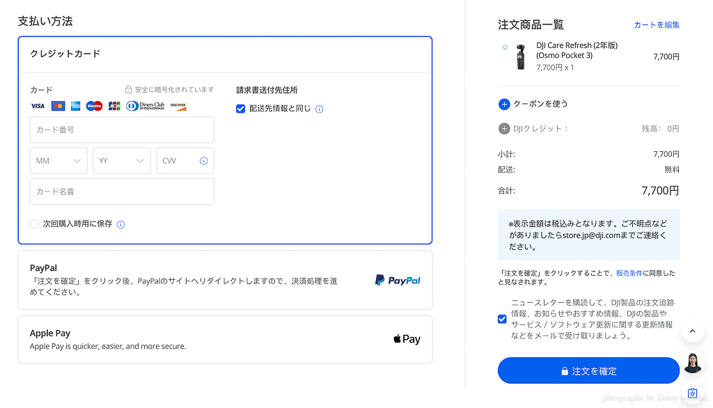Open the 販売条件 link
Screen dimensions: 713x408
629,273
